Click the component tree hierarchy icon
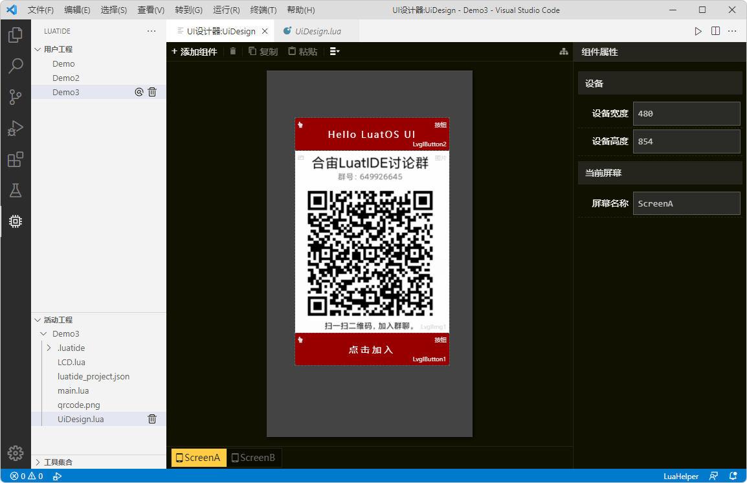The height and width of the screenshot is (483, 747). click(564, 51)
